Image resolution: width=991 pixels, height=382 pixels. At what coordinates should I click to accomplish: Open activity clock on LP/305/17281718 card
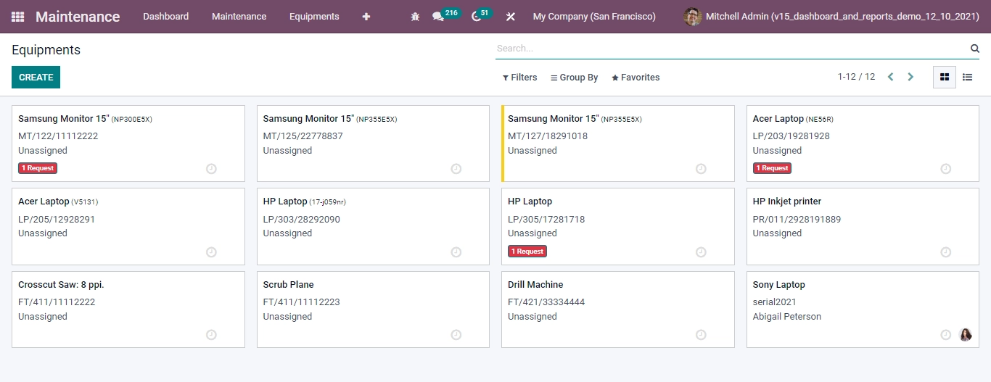click(x=701, y=252)
